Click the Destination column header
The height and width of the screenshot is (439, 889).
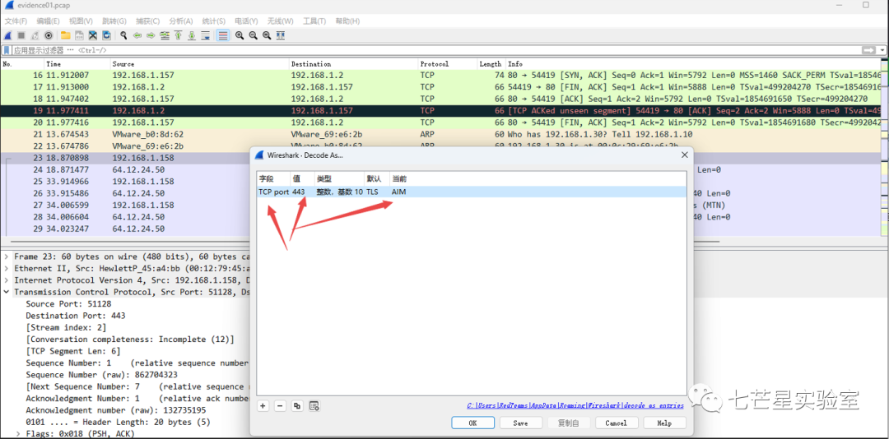point(354,64)
